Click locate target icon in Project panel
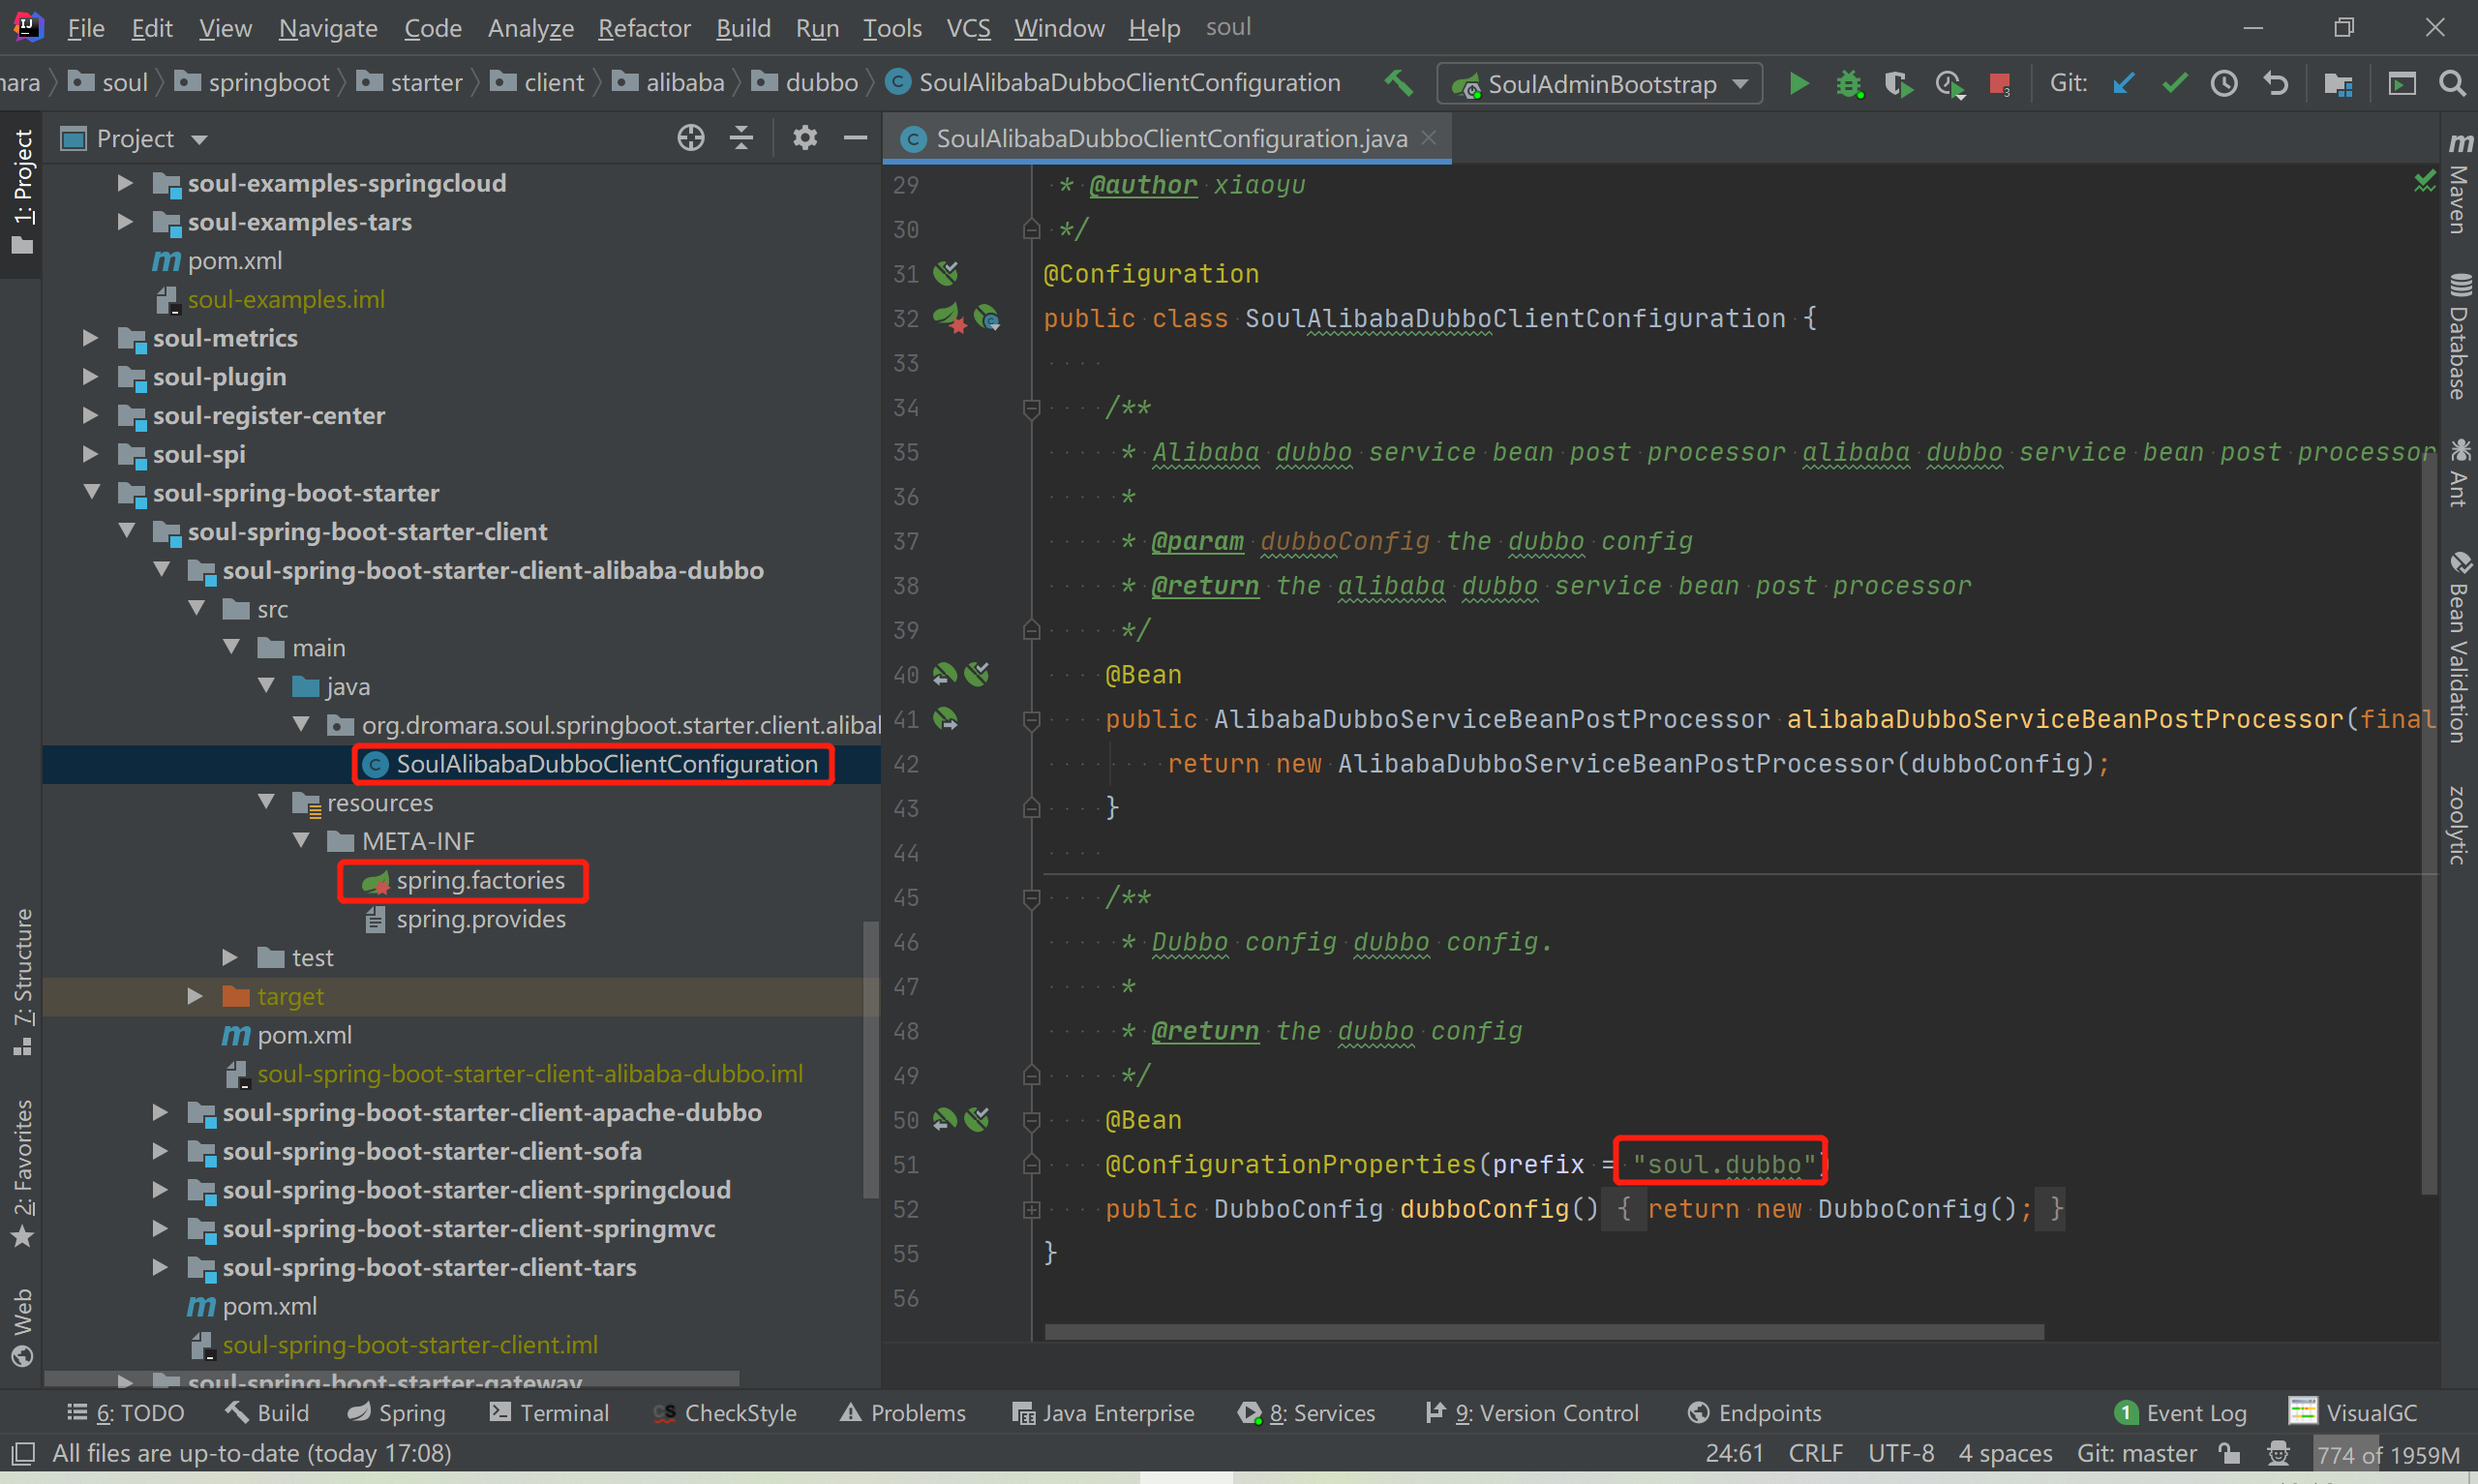Image resolution: width=2478 pixels, height=1484 pixels. (690, 138)
